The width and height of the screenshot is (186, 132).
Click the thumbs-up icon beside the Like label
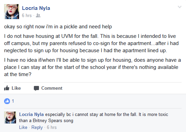click(x=6, y=88)
